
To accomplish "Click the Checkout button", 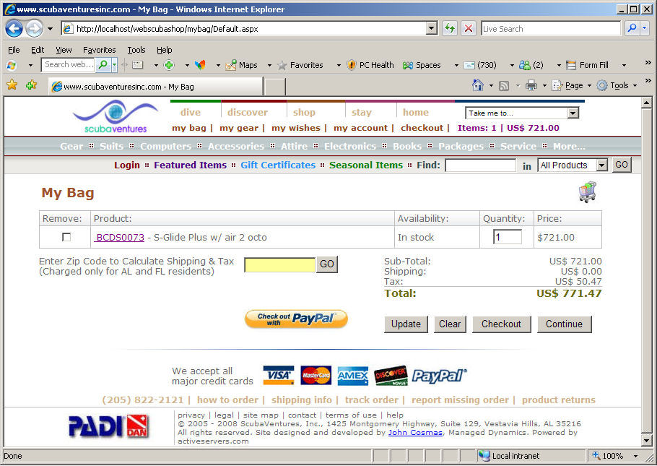I will click(501, 324).
